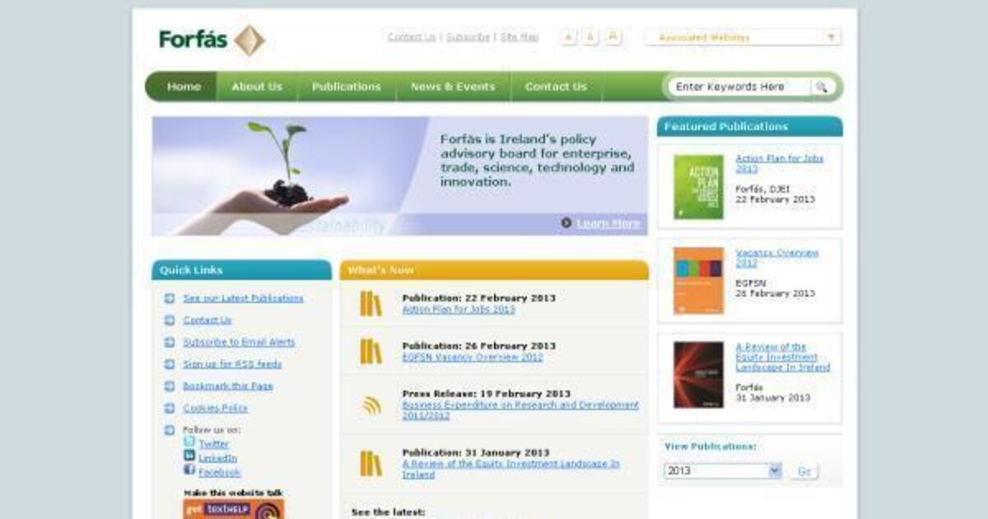Click the Forfás logo
Screen dimensions: 988x519
pos(212,40)
